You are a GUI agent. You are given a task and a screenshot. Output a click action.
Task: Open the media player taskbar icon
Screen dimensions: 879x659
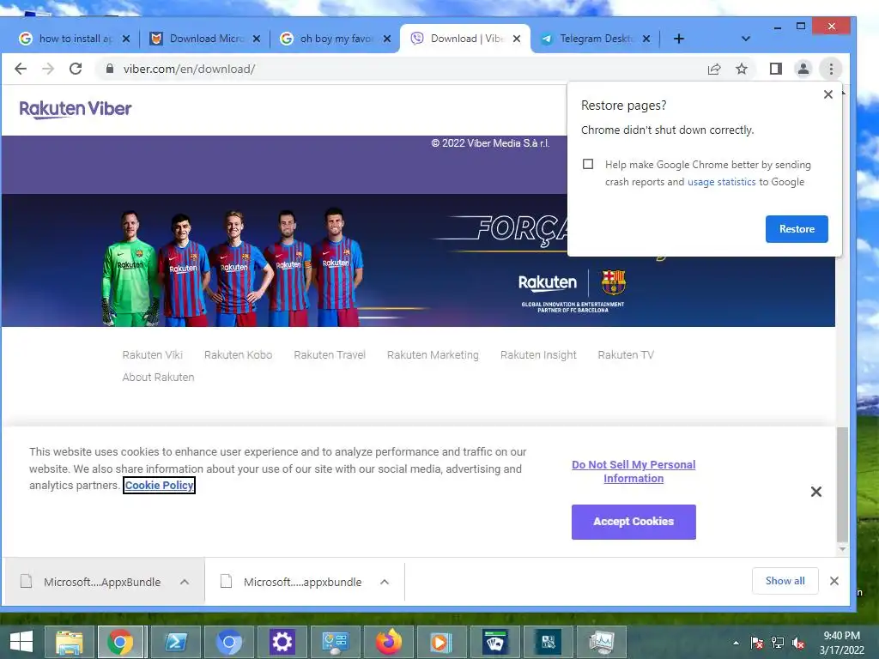[440, 642]
